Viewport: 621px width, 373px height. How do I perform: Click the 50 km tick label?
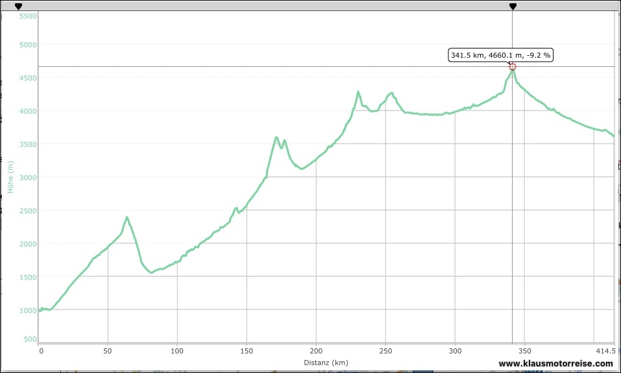(108, 350)
